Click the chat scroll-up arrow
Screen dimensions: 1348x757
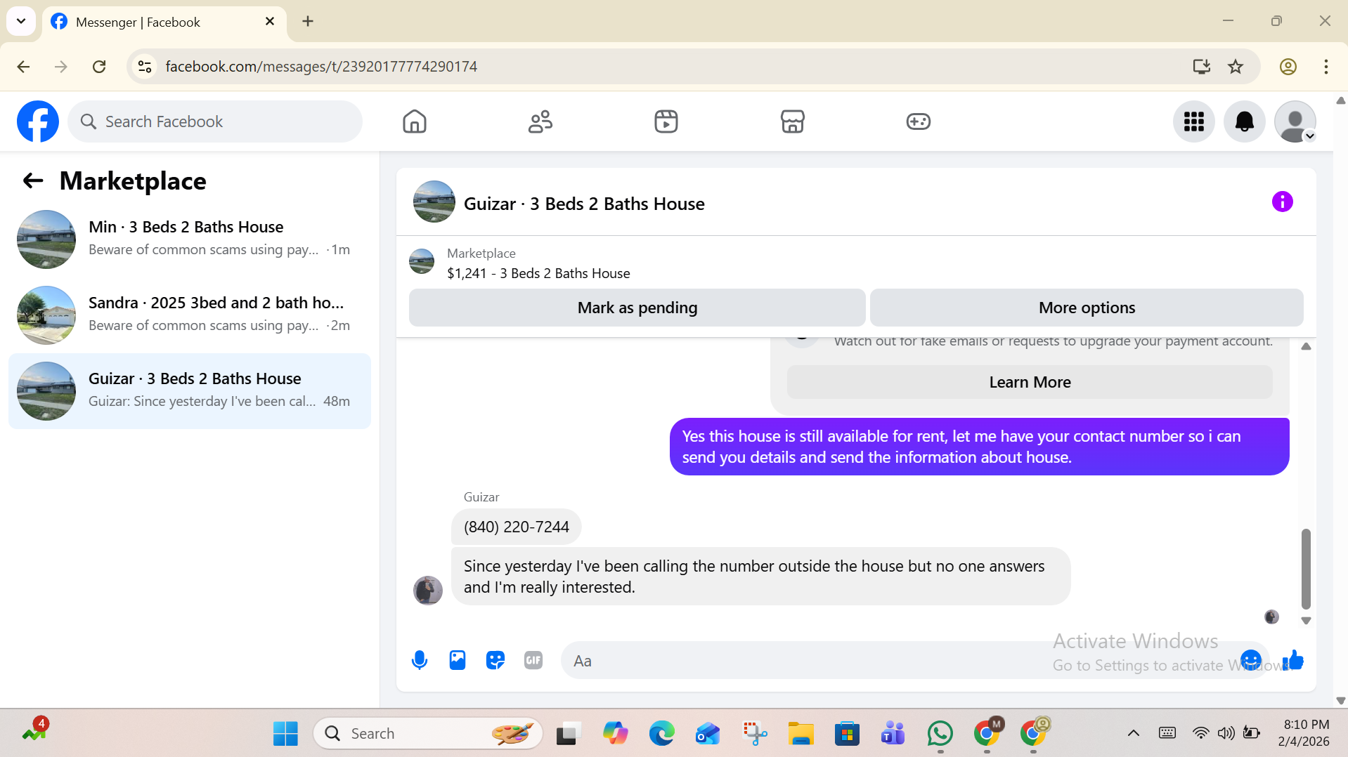pyautogui.click(x=1306, y=346)
